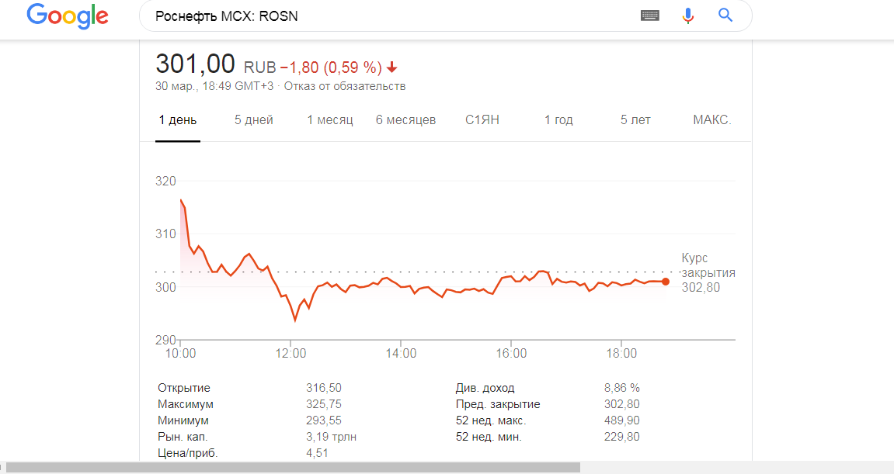Open the on-screen keyboard icon
894x474 pixels.
pyautogui.click(x=650, y=16)
